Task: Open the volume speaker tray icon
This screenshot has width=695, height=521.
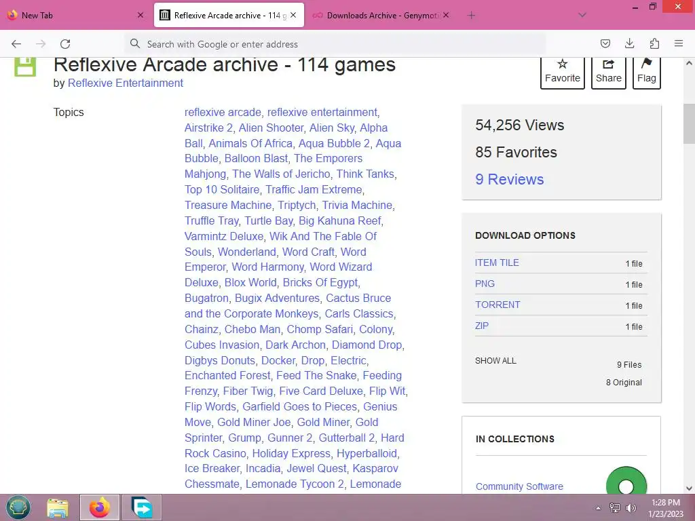Action: (x=631, y=507)
